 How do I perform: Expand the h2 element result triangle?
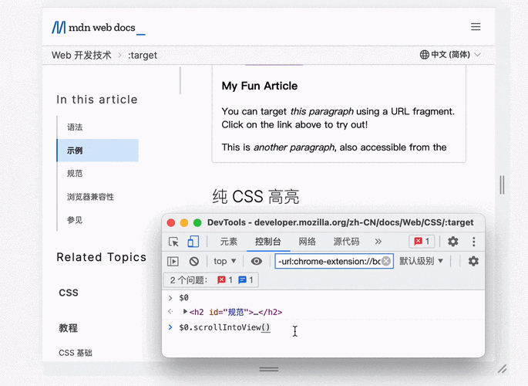coord(185,311)
